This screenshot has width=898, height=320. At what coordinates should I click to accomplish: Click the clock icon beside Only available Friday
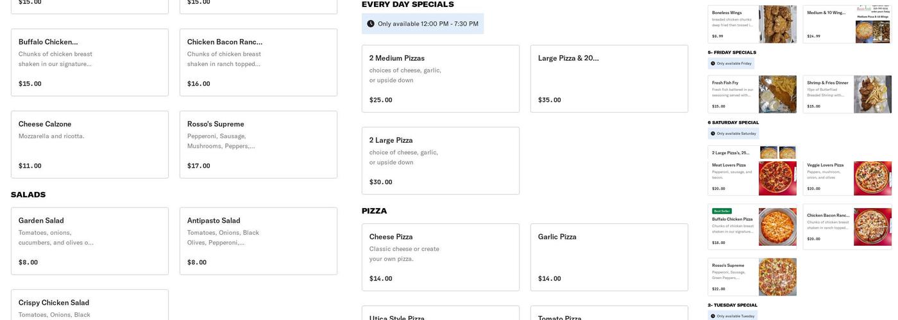point(713,63)
